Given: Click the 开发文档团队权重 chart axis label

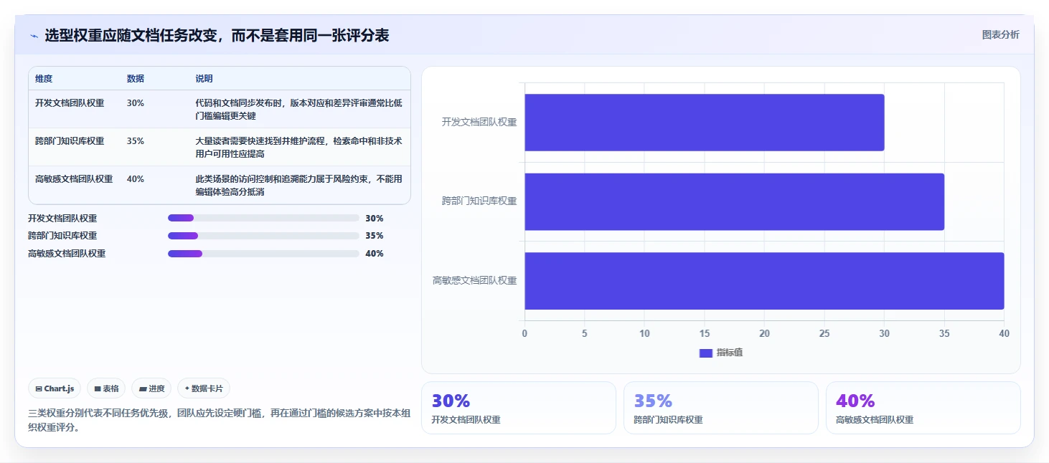Looking at the screenshot, I should click(x=479, y=123).
